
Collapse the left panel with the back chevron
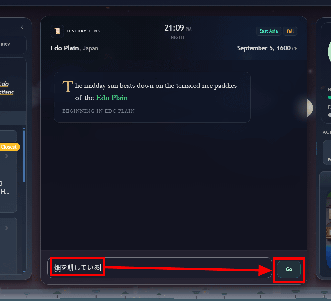pos(22,27)
